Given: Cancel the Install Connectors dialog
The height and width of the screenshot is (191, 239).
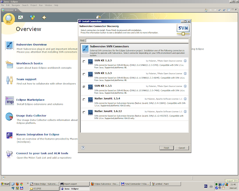Looking at the screenshot, I should [182, 148].
